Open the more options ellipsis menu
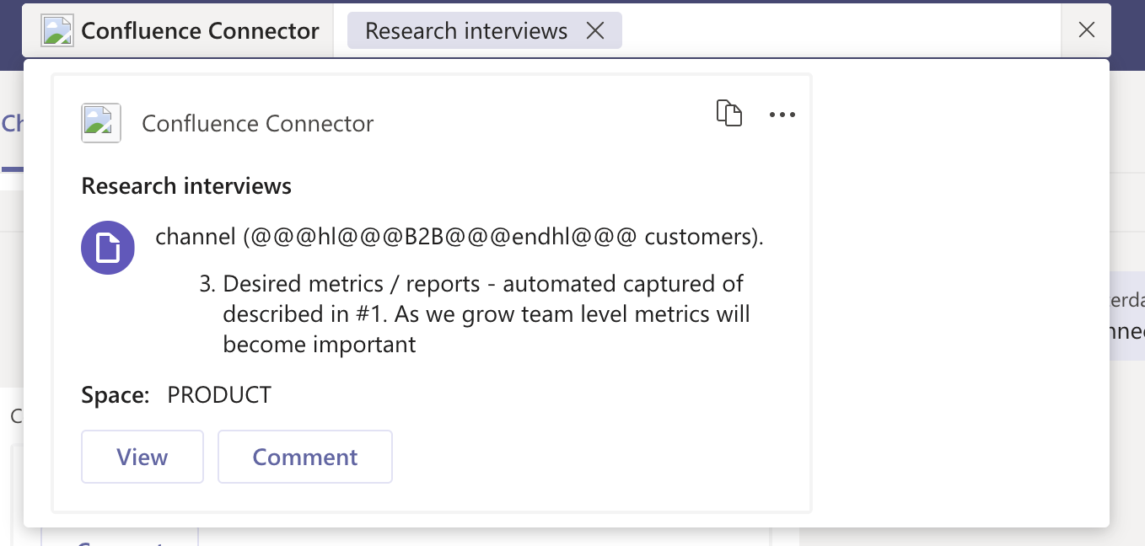 [x=782, y=115]
